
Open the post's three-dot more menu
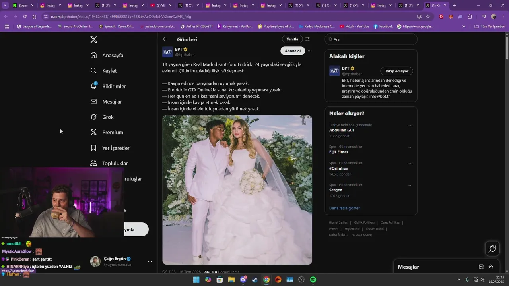click(x=310, y=51)
